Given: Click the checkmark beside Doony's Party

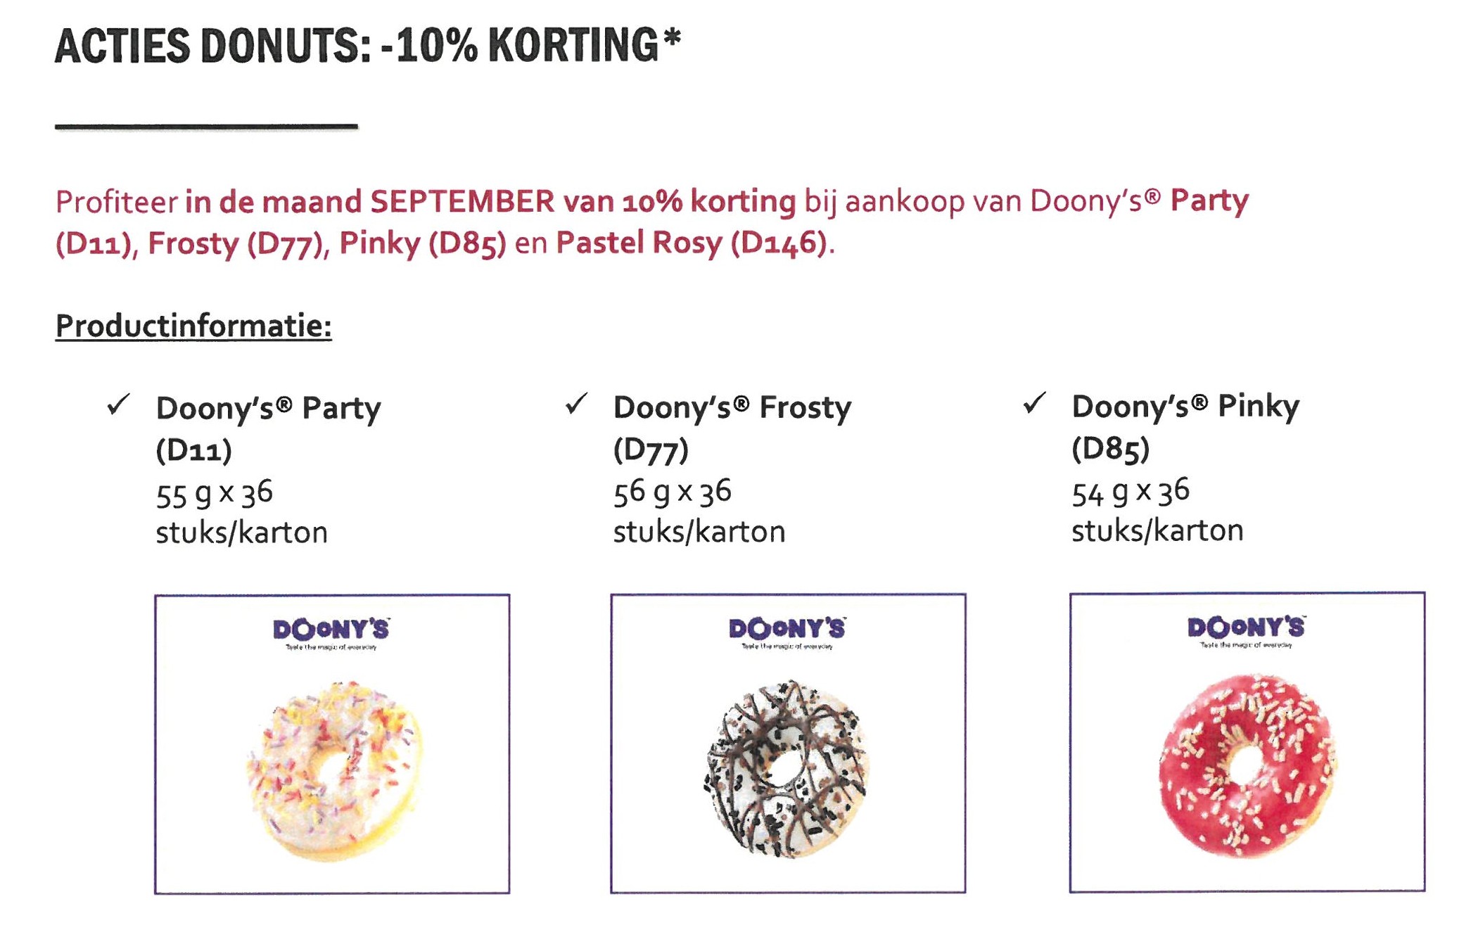Looking at the screenshot, I should tap(119, 404).
